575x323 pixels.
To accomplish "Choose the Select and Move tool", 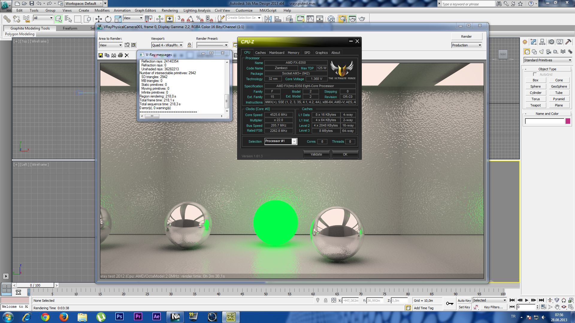I will (99, 19).
